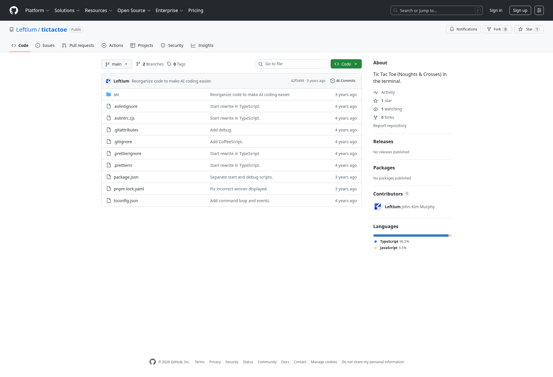Expand the Resources menu
This screenshot has width=553, height=377.
pos(99,10)
